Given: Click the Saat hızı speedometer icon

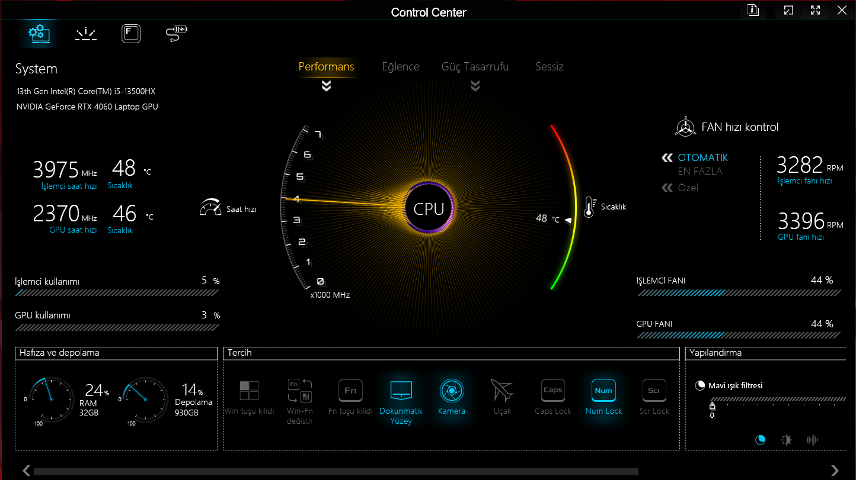Looking at the screenshot, I should click(x=210, y=208).
